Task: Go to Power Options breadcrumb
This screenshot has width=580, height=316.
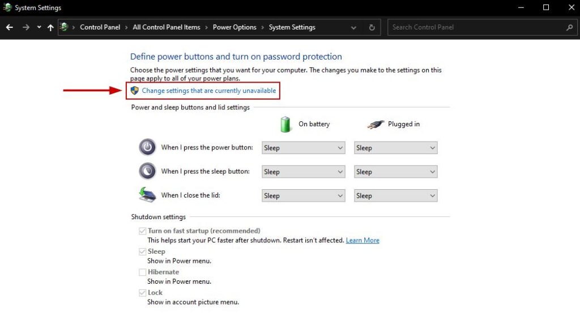Action: tap(234, 27)
